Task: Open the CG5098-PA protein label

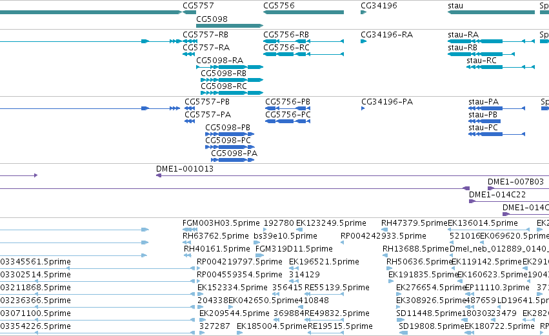Action: [234, 153]
